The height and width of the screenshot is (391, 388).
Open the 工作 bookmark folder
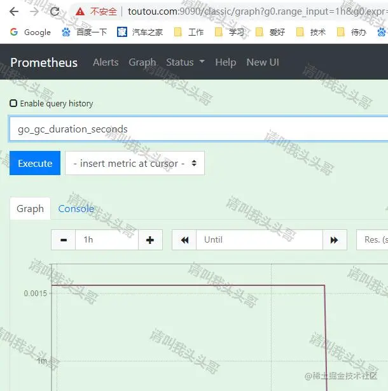click(189, 32)
